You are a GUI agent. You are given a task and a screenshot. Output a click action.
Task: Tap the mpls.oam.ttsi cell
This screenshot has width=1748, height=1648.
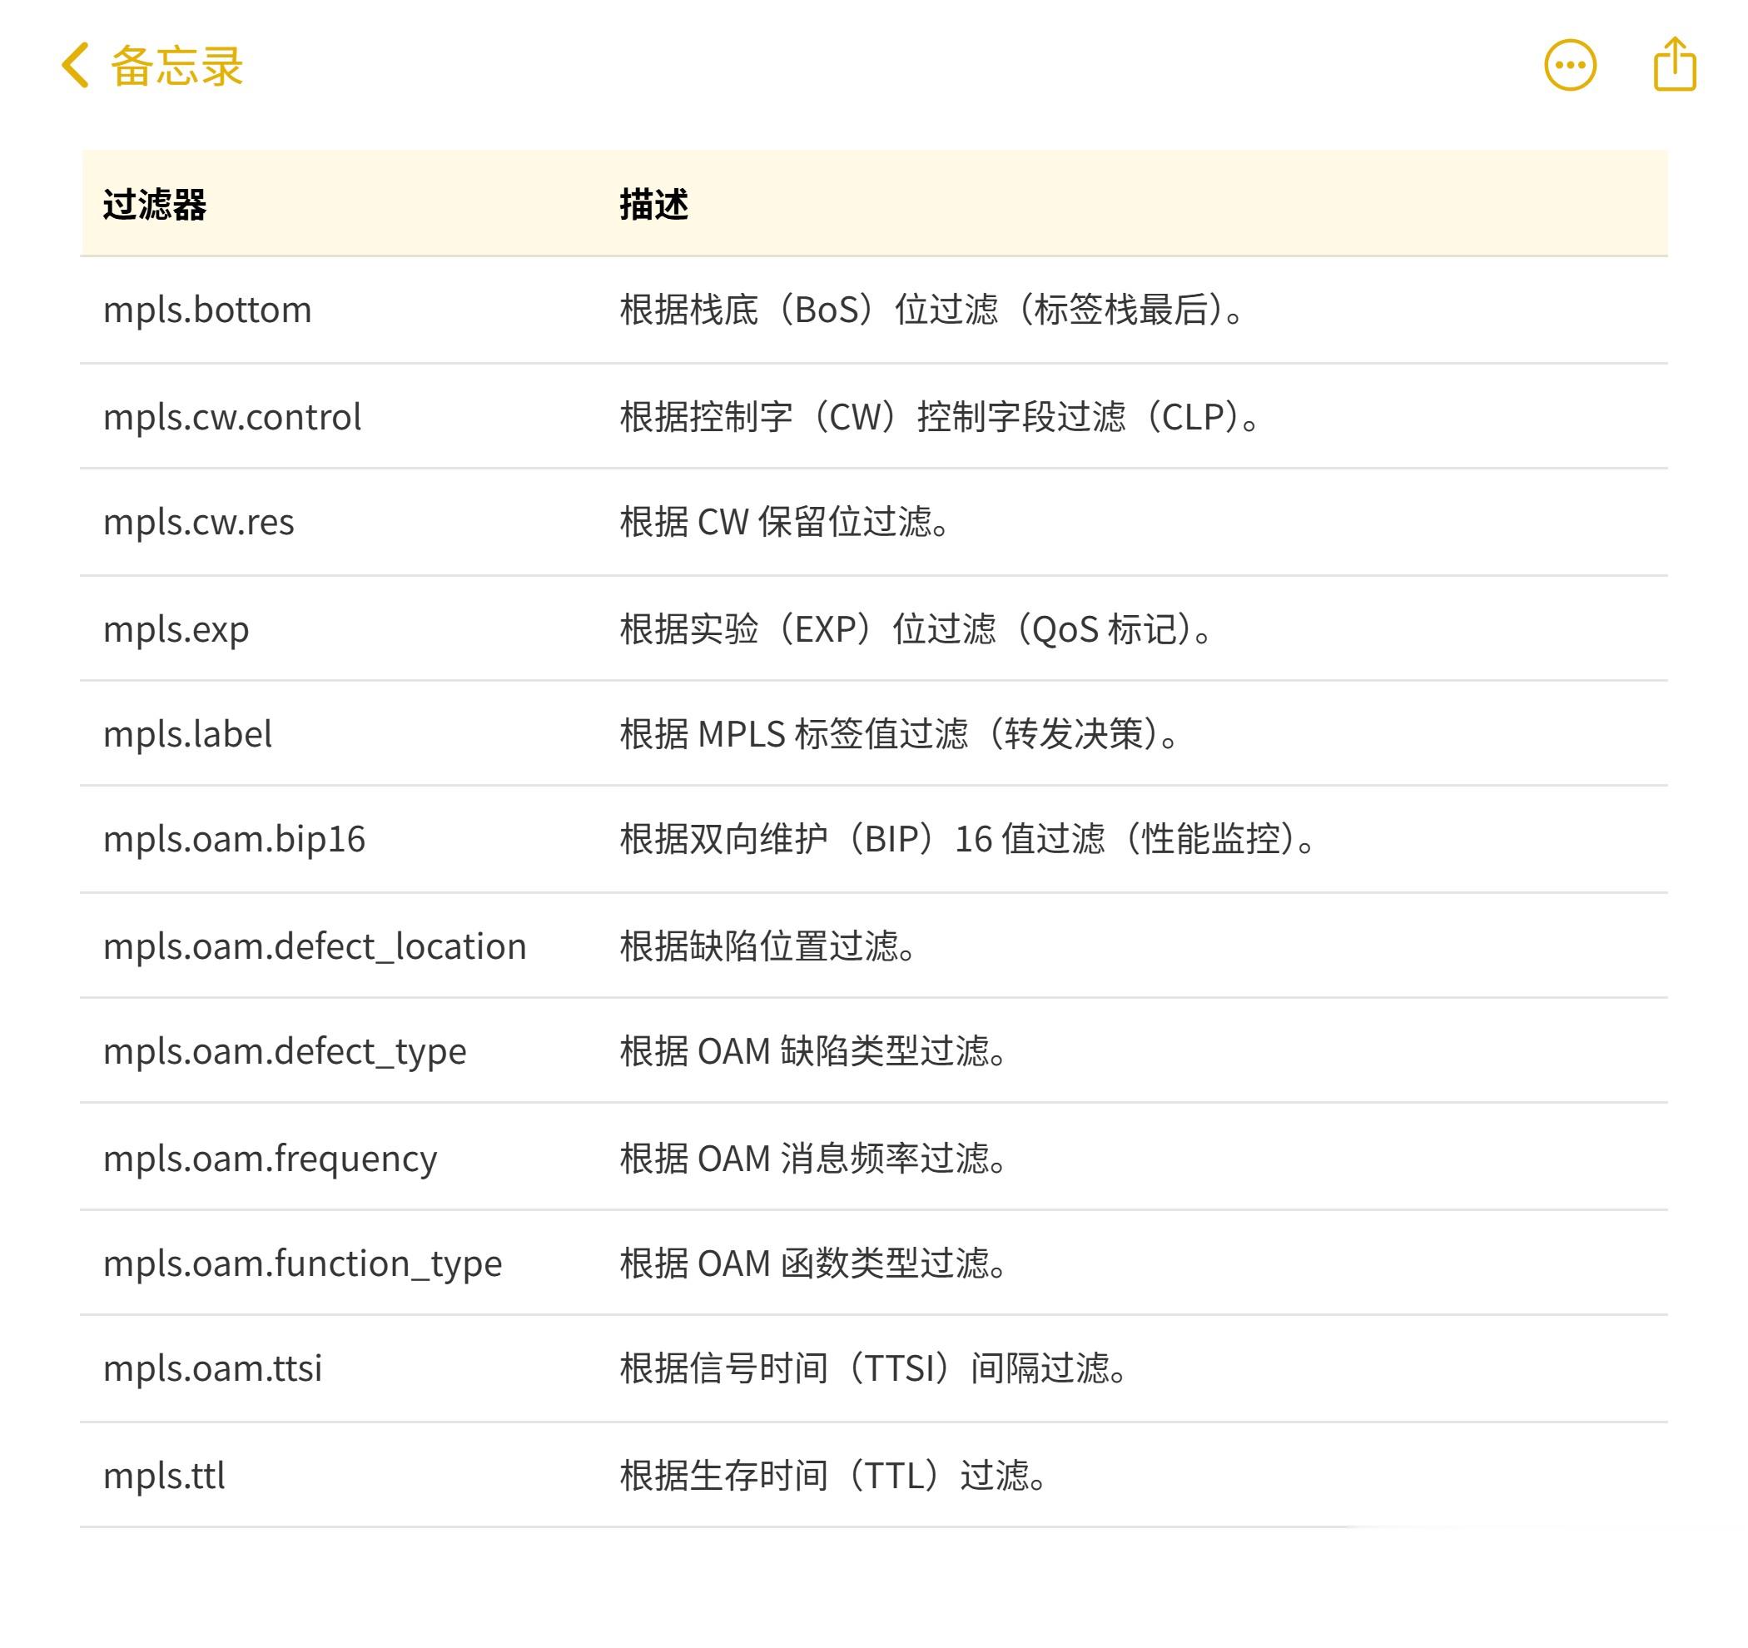[x=213, y=1369]
